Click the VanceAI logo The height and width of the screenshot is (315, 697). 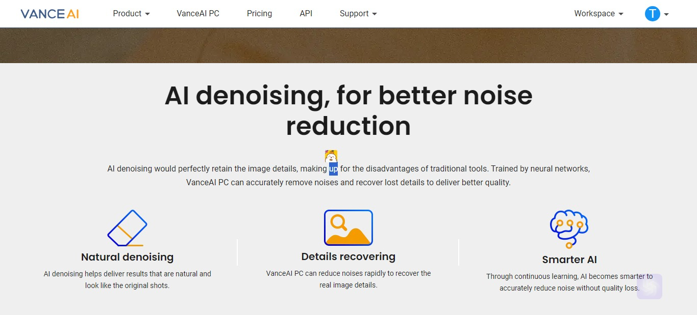(x=50, y=14)
